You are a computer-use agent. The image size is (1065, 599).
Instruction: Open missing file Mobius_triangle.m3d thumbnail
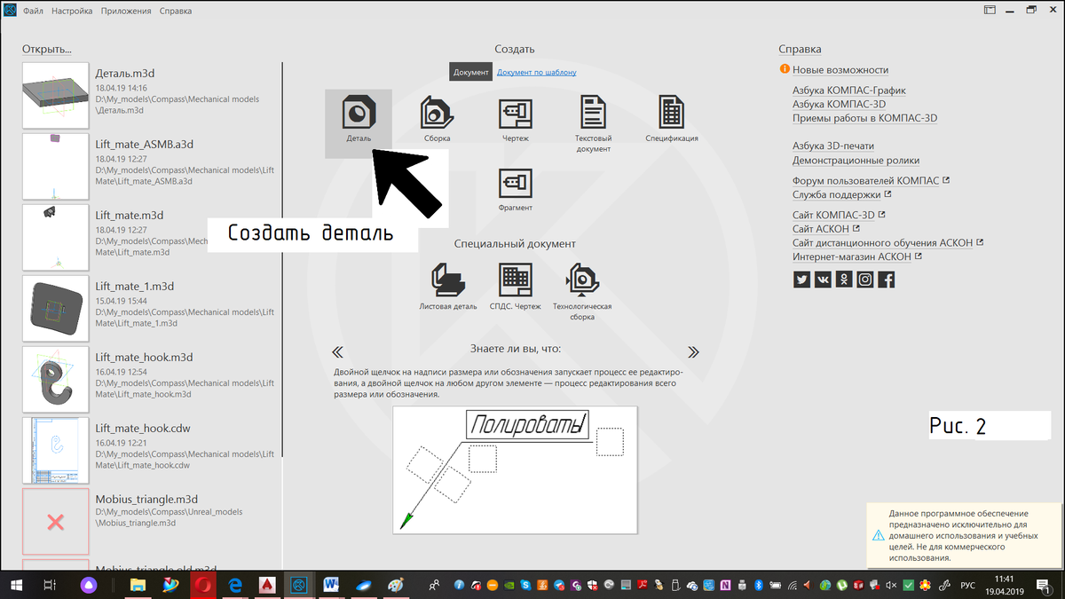pyautogui.click(x=55, y=521)
